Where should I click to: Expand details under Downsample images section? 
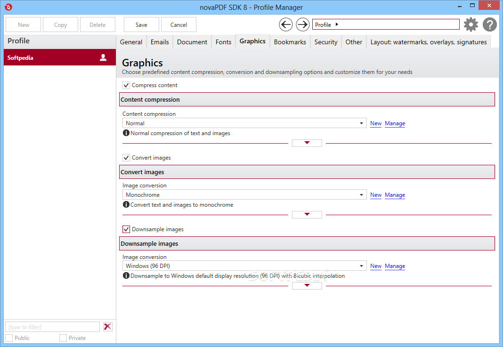click(x=307, y=286)
